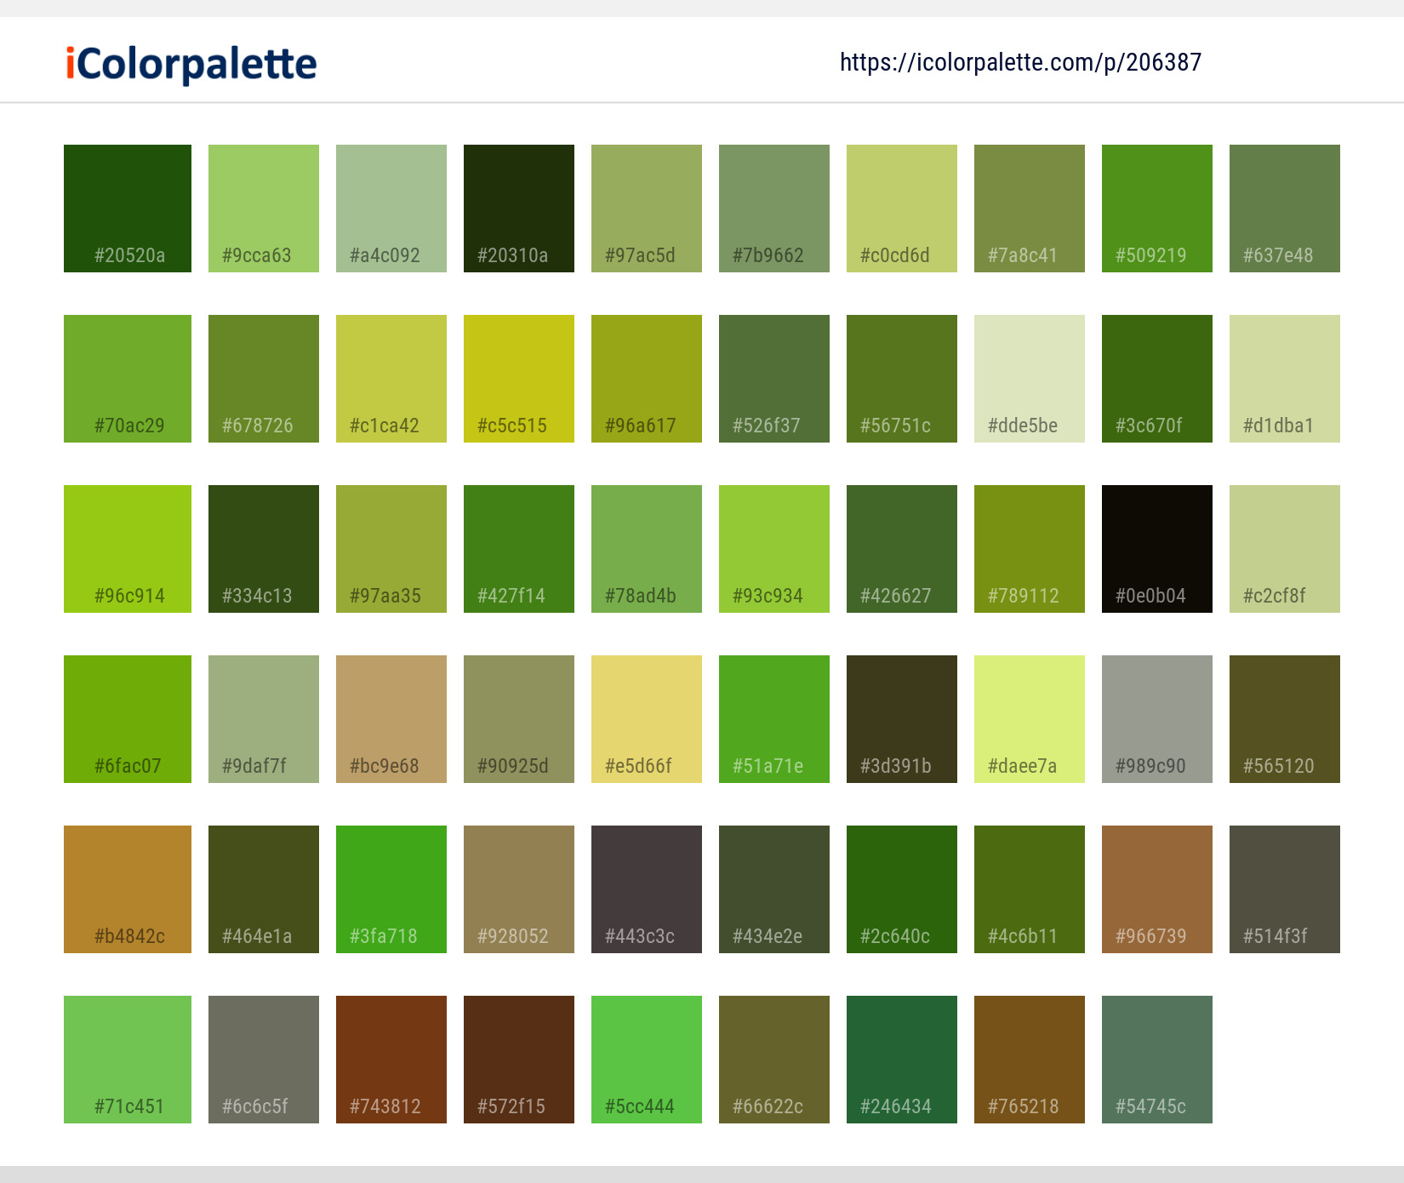Select the #93c934 swatch

point(774,549)
